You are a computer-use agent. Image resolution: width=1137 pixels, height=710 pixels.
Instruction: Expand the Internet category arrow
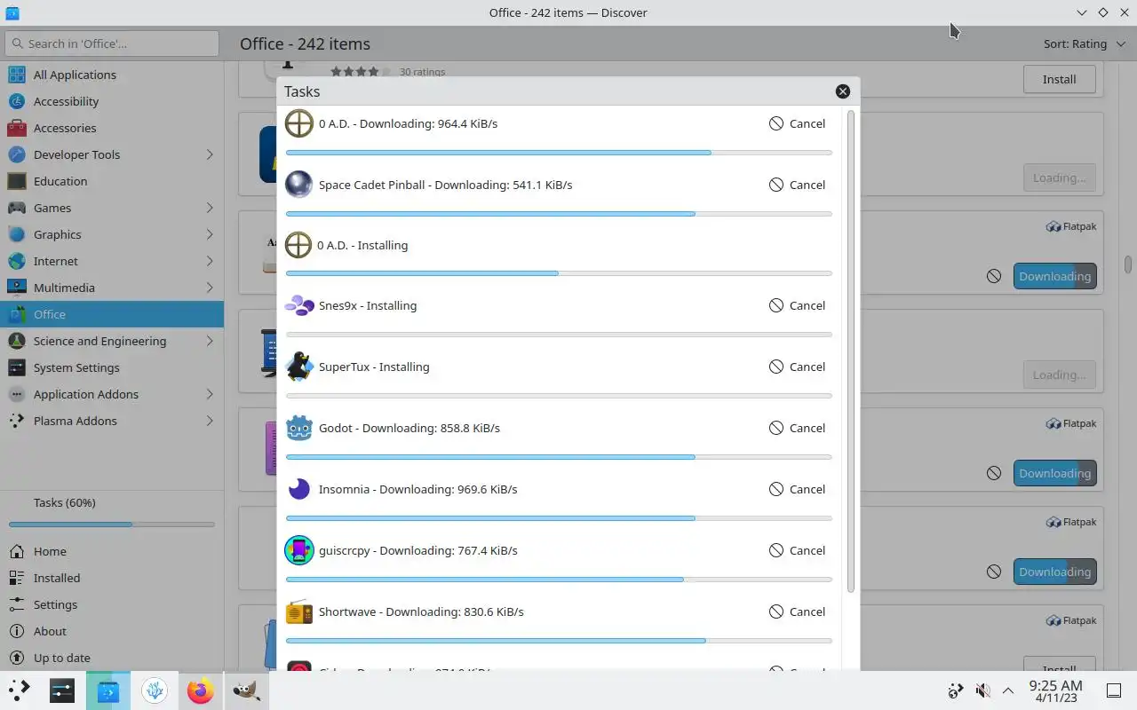210,261
